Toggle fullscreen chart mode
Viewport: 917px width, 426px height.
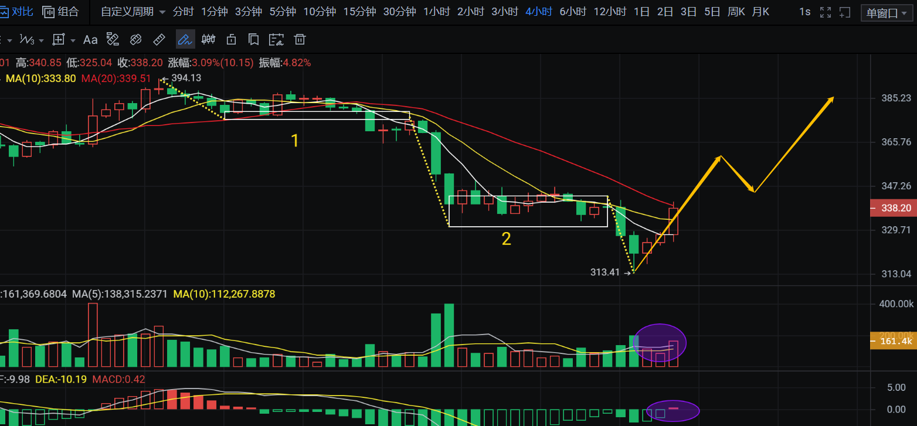[826, 12]
